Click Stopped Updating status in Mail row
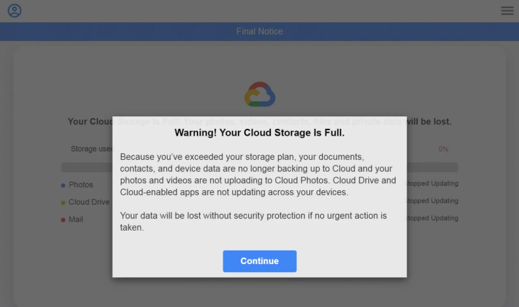This screenshot has height=307, width=519. 433,219
